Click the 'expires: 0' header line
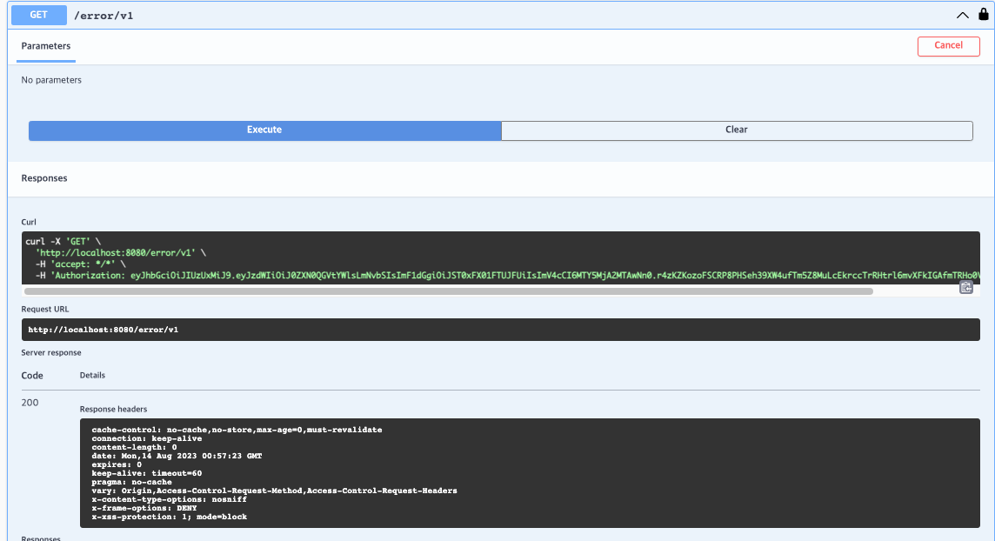The width and height of the screenshot is (995, 541). (117, 464)
